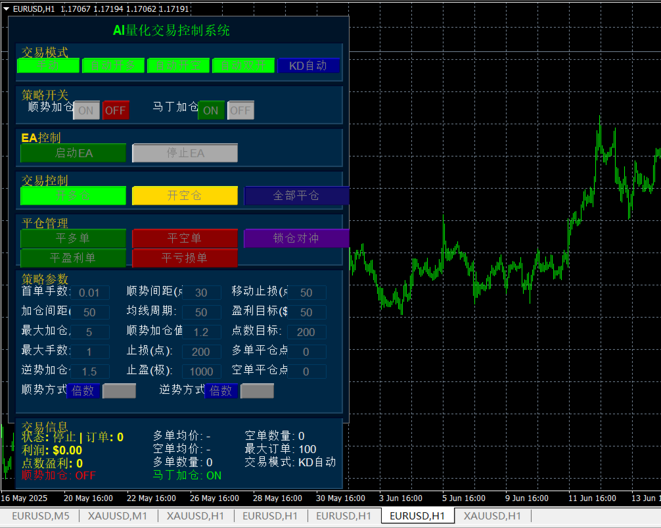
Task: Select 倍数 for 顺势方式
Action: [x=83, y=391]
